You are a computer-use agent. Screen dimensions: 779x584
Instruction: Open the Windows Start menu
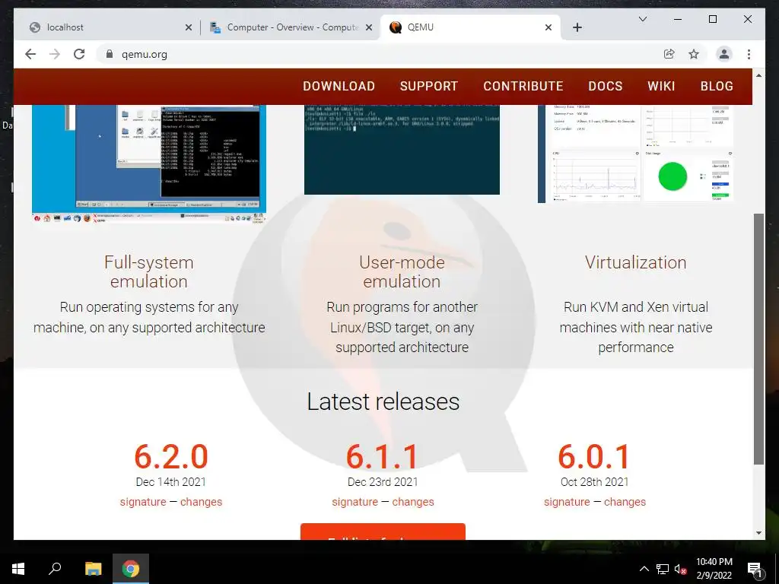pyautogui.click(x=18, y=569)
